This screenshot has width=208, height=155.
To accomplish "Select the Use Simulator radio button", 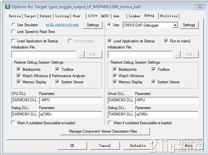I will pos(13,25).
